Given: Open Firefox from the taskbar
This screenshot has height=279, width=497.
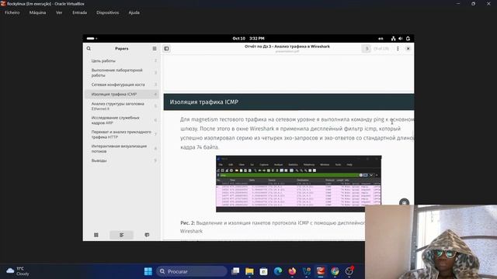Looking at the screenshot, I should [292, 271].
